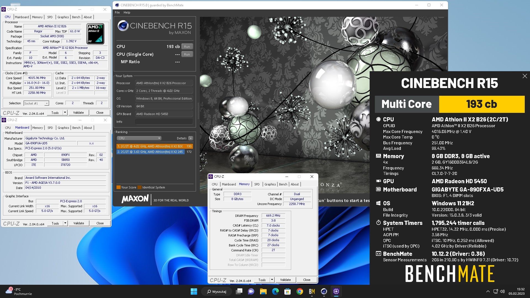Click the Identical System legend swatch
The image size is (530, 298).
point(139,187)
